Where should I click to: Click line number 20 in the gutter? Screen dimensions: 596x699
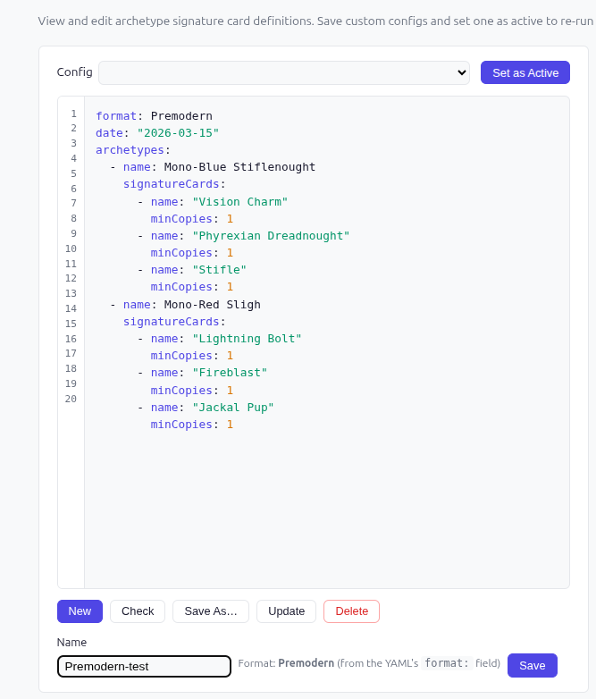tap(71, 399)
